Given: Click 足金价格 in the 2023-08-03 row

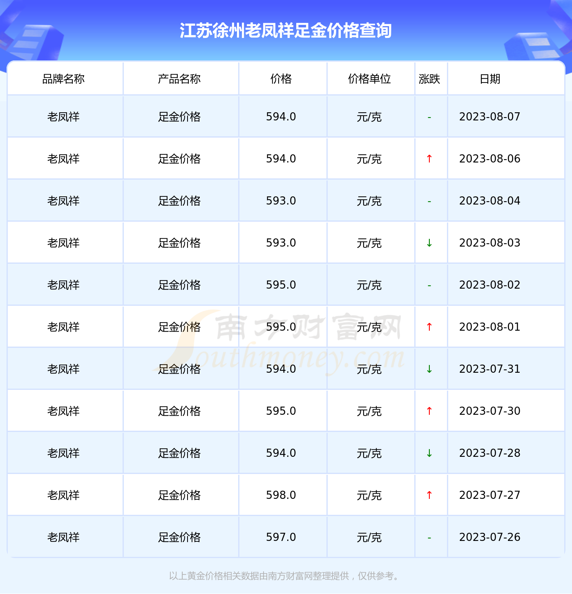Looking at the screenshot, I should (x=179, y=243).
